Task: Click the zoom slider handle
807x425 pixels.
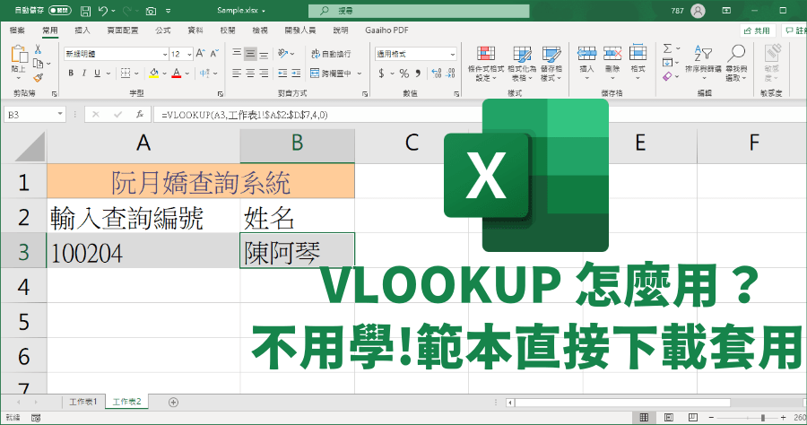Action: tap(763, 418)
